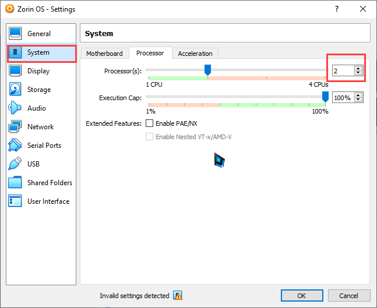Open the General settings category icon
377x308 pixels.
tap(15, 33)
